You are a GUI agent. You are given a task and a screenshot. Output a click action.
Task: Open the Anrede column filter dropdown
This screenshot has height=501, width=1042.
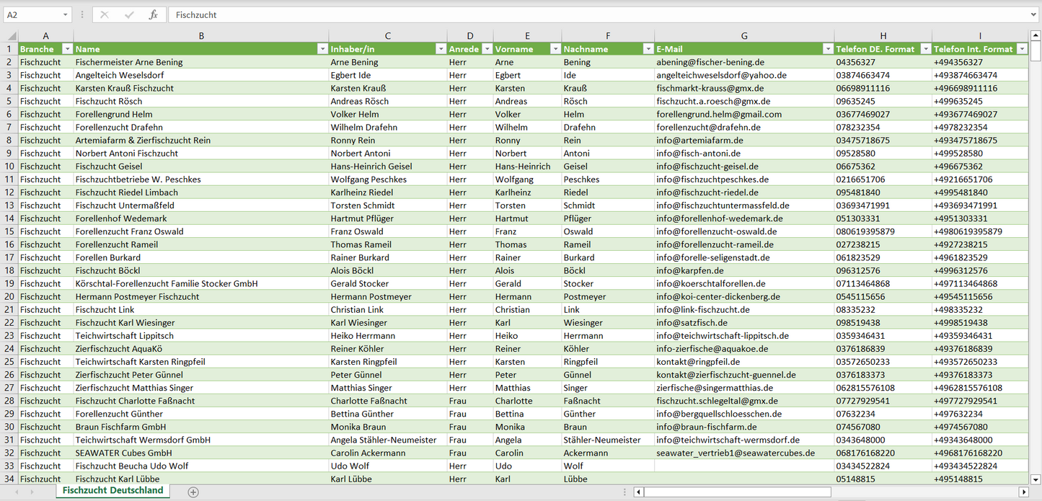pyautogui.click(x=487, y=49)
